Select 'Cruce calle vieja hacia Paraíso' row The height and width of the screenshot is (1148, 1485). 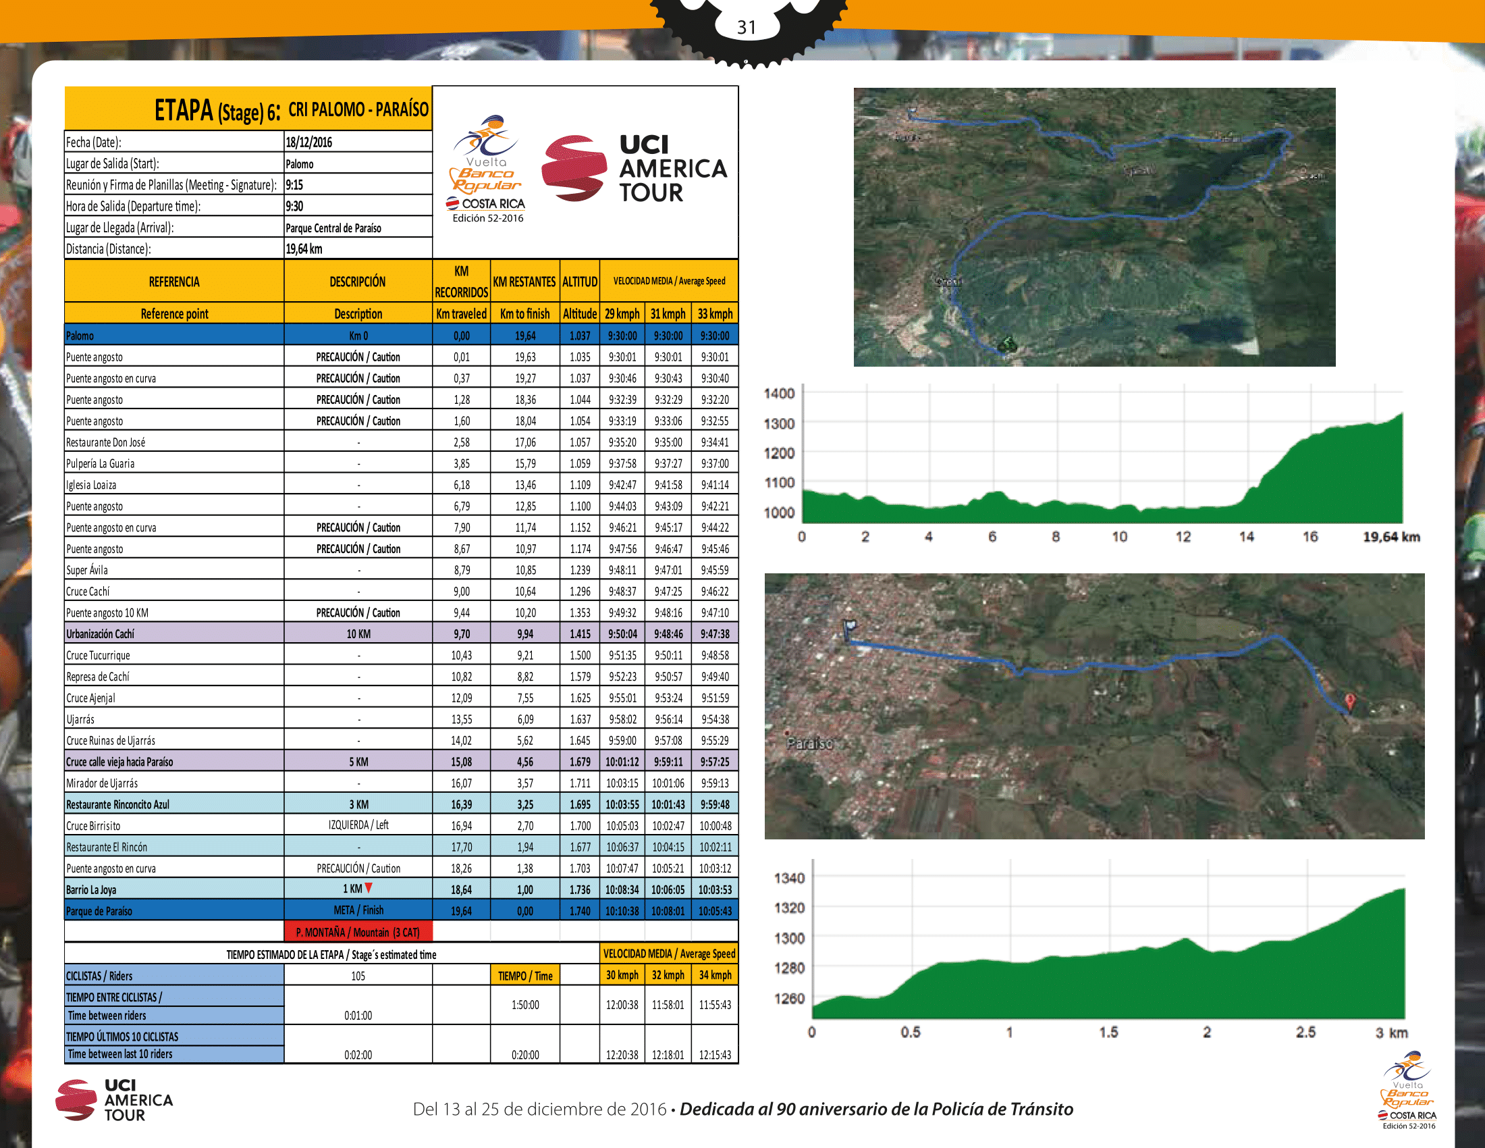[401, 762]
